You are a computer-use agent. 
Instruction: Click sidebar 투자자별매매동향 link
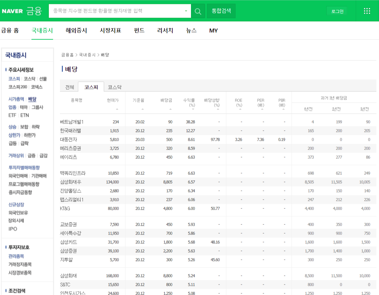pyautogui.click(x=24, y=168)
